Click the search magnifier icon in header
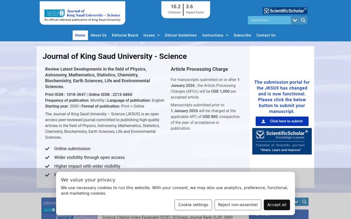The image size is (351, 219). click(x=303, y=20)
